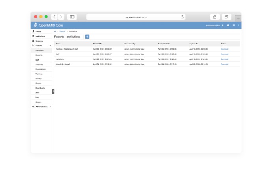Download the Staff report row
Screen dimensions: 272x181
point(224,54)
